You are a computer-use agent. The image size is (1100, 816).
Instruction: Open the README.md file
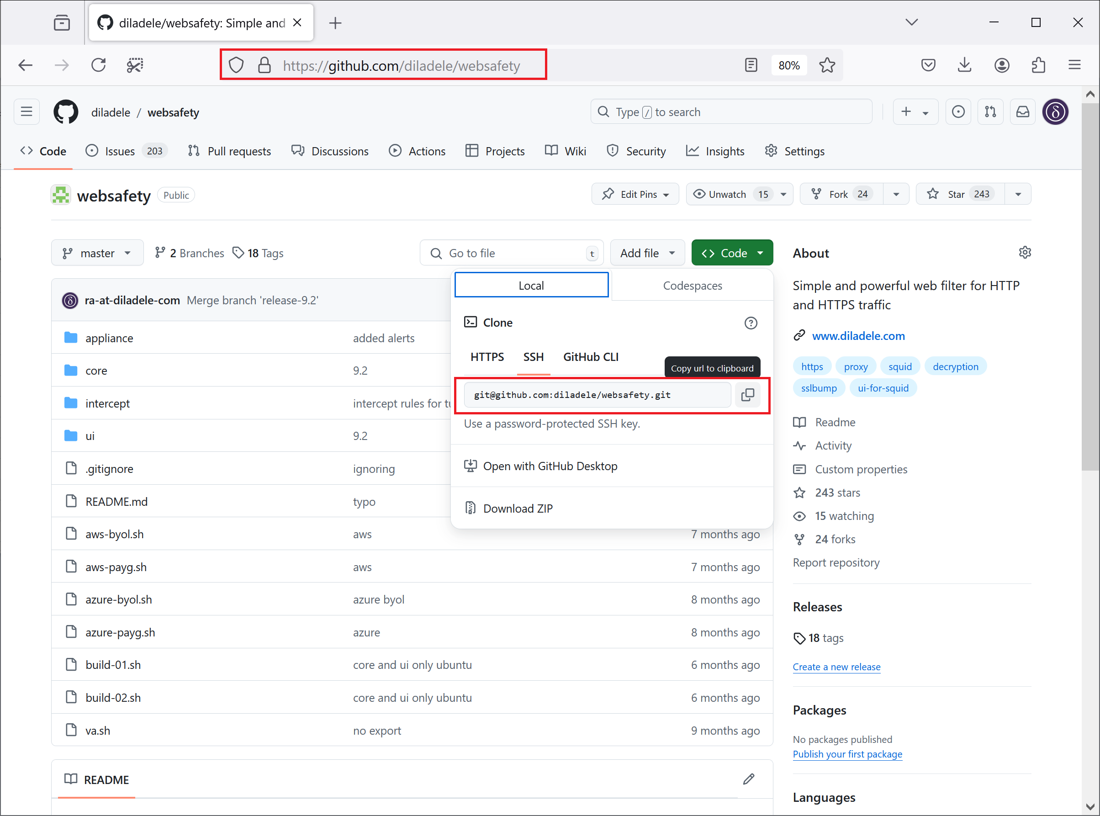tap(116, 502)
